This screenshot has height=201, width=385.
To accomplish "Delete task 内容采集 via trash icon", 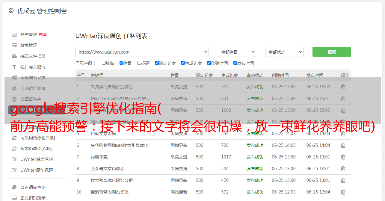I will pos(343,157).
